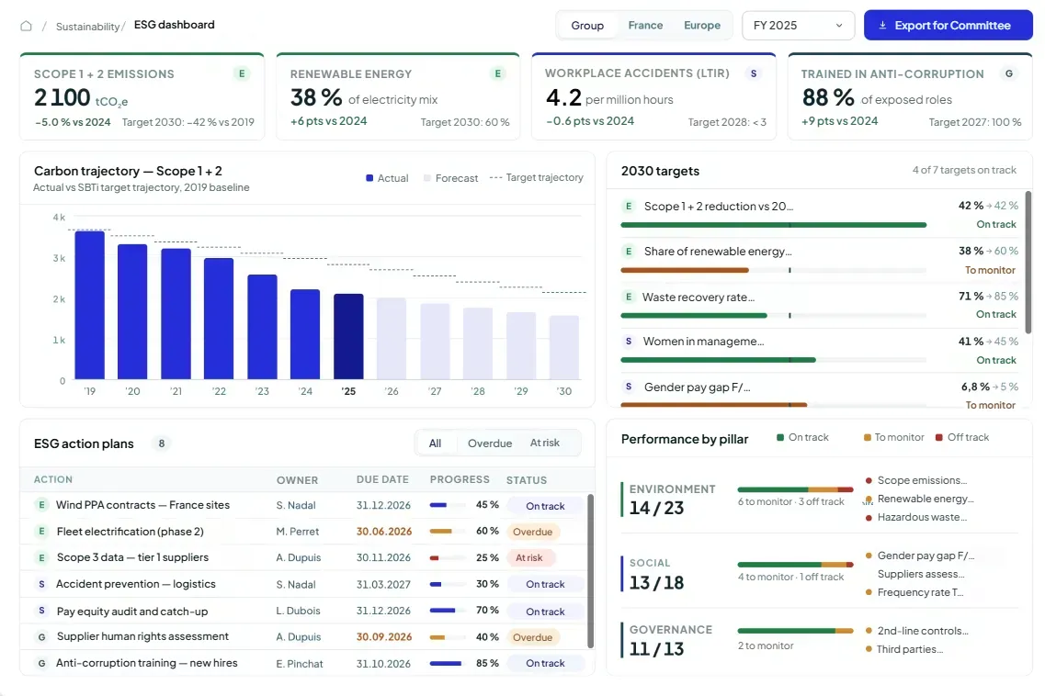Screen dimensions: 1045x696
Task: Click Suppliers assess item in Social pillar
Action: [x=920, y=574]
